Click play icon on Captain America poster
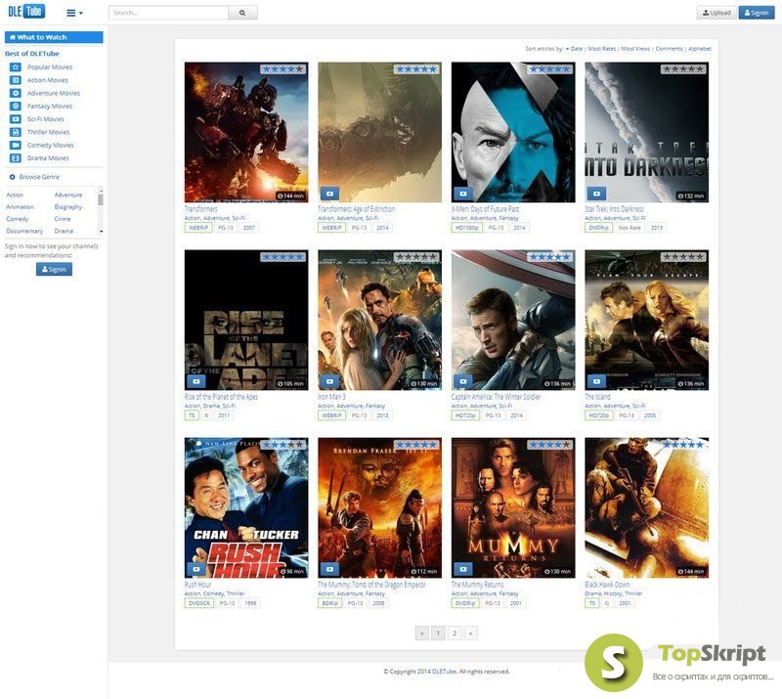The height and width of the screenshot is (699, 782). tap(463, 381)
